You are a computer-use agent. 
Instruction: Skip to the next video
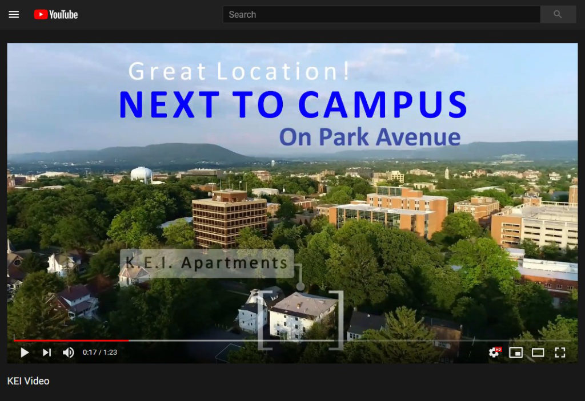point(47,353)
